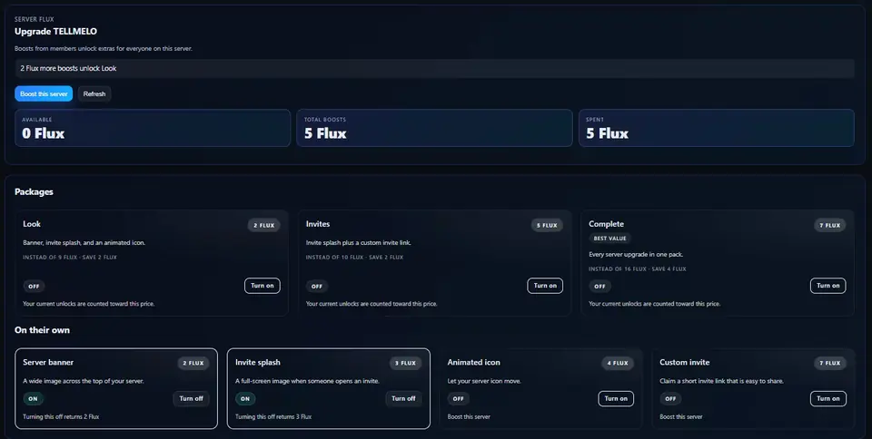The height and width of the screenshot is (439, 872).
Task: Click the 7 FLUX badge on Complete package
Action: coord(829,225)
